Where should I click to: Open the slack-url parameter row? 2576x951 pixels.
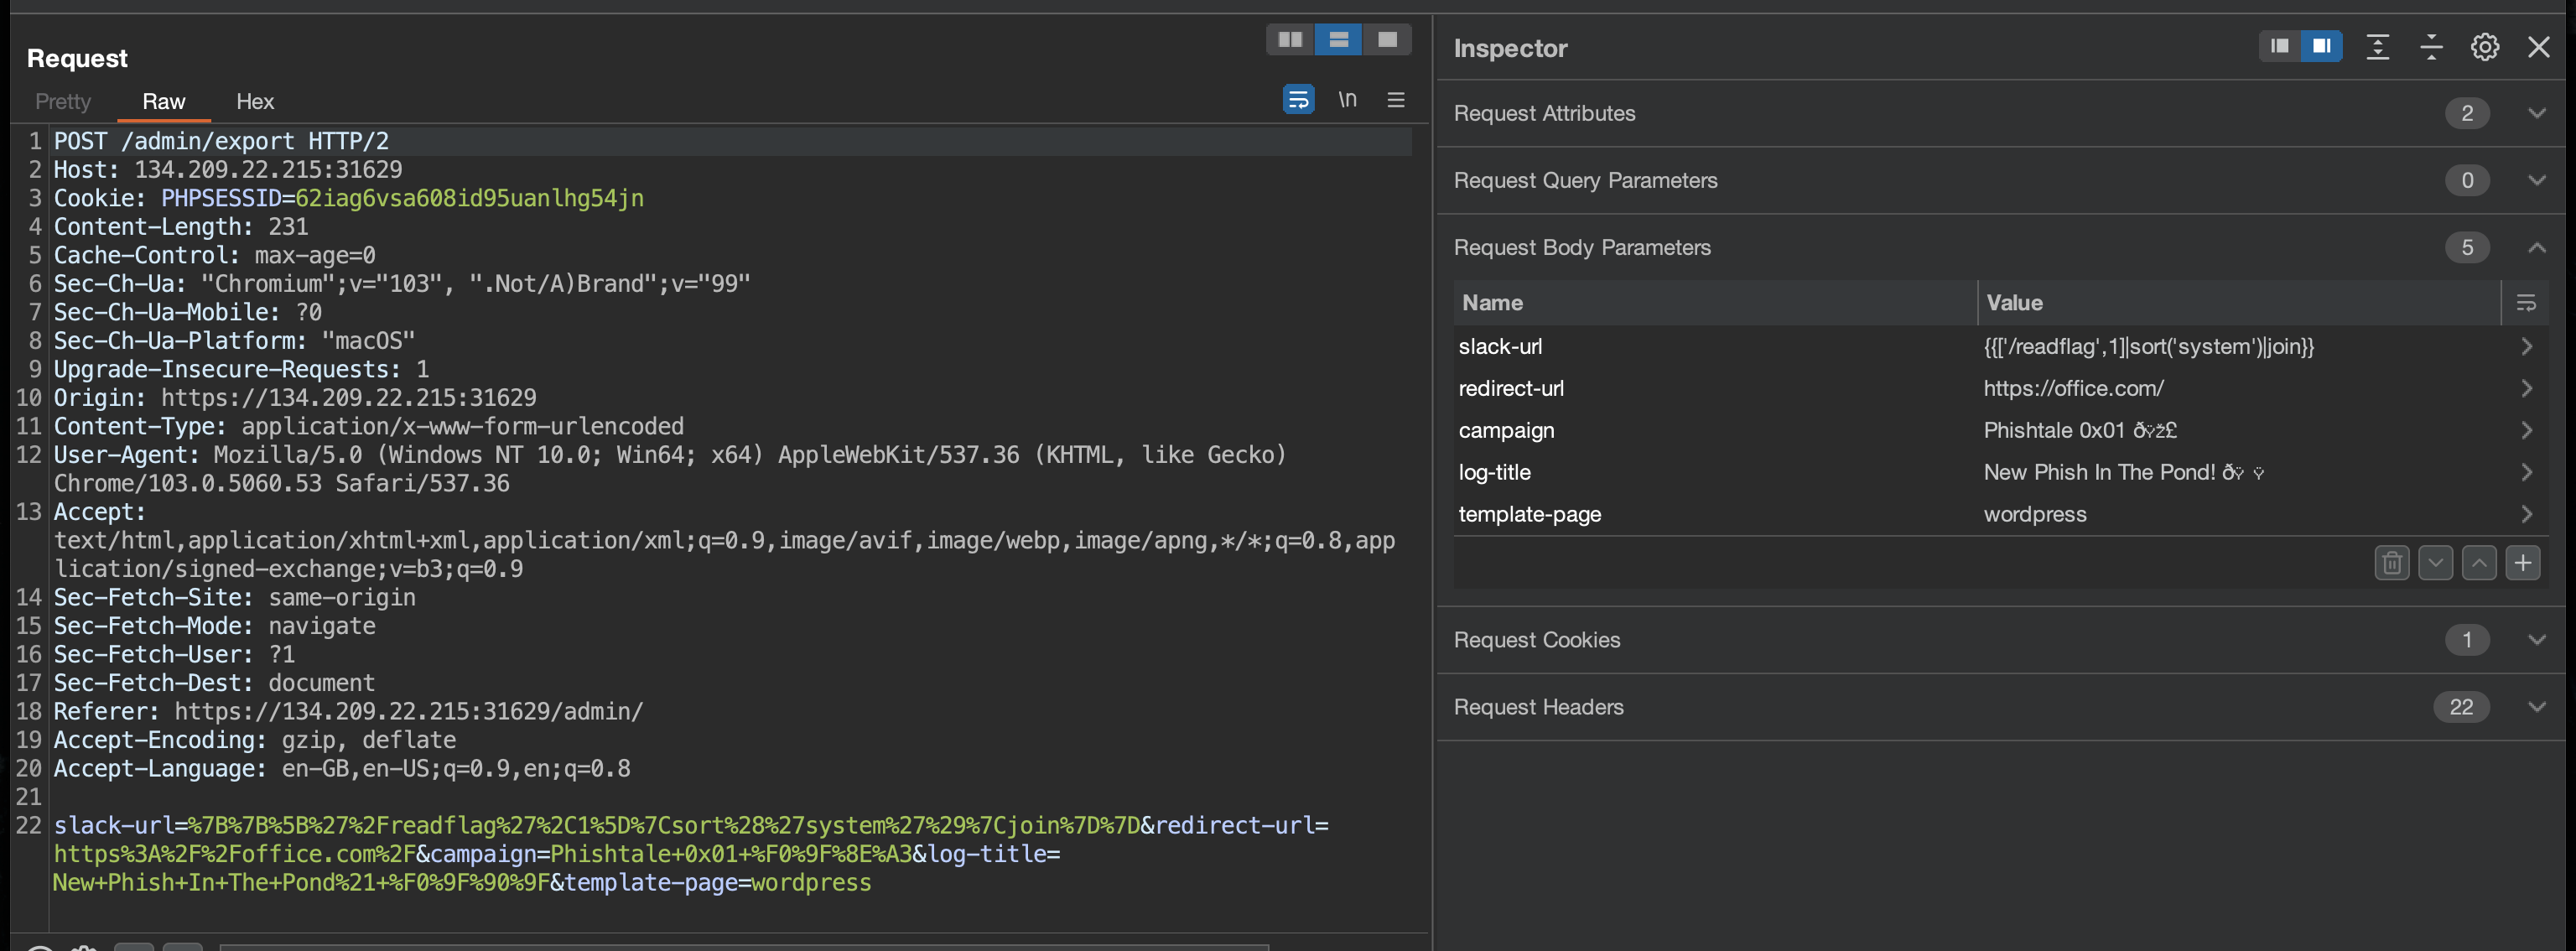click(x=2526, y=347)
